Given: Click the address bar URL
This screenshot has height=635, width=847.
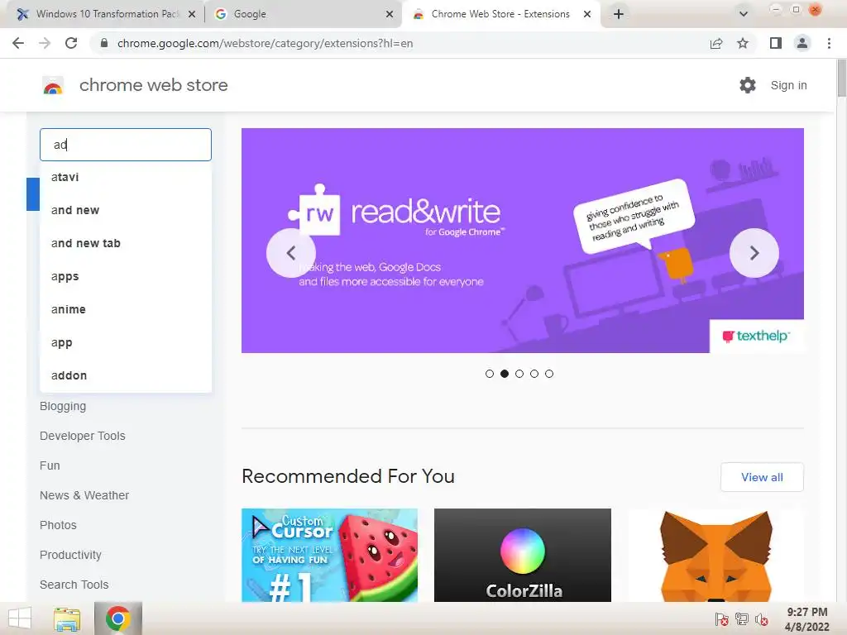Looking at the screenshot, I should coord(265,43).
